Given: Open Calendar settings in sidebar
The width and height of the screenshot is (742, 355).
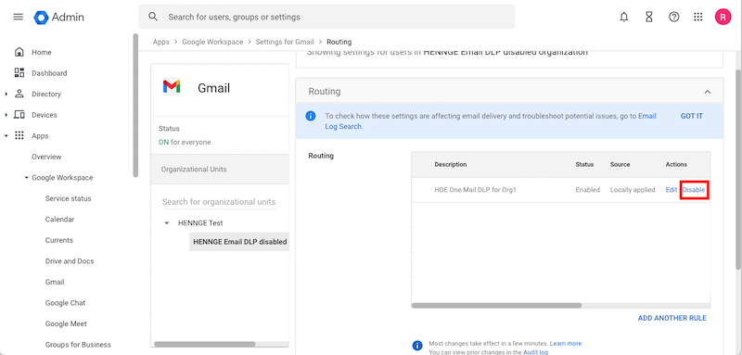Looking at the screenshot, I should [x=59, y=220].
